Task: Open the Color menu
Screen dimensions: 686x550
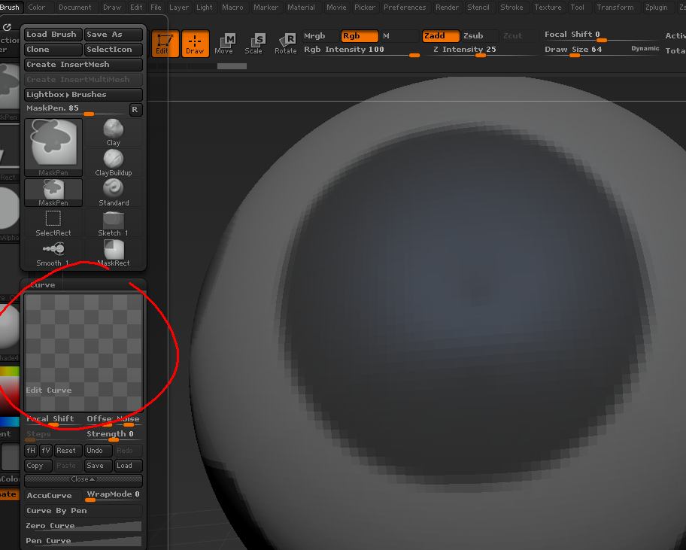Action: [x=36, y=8]
